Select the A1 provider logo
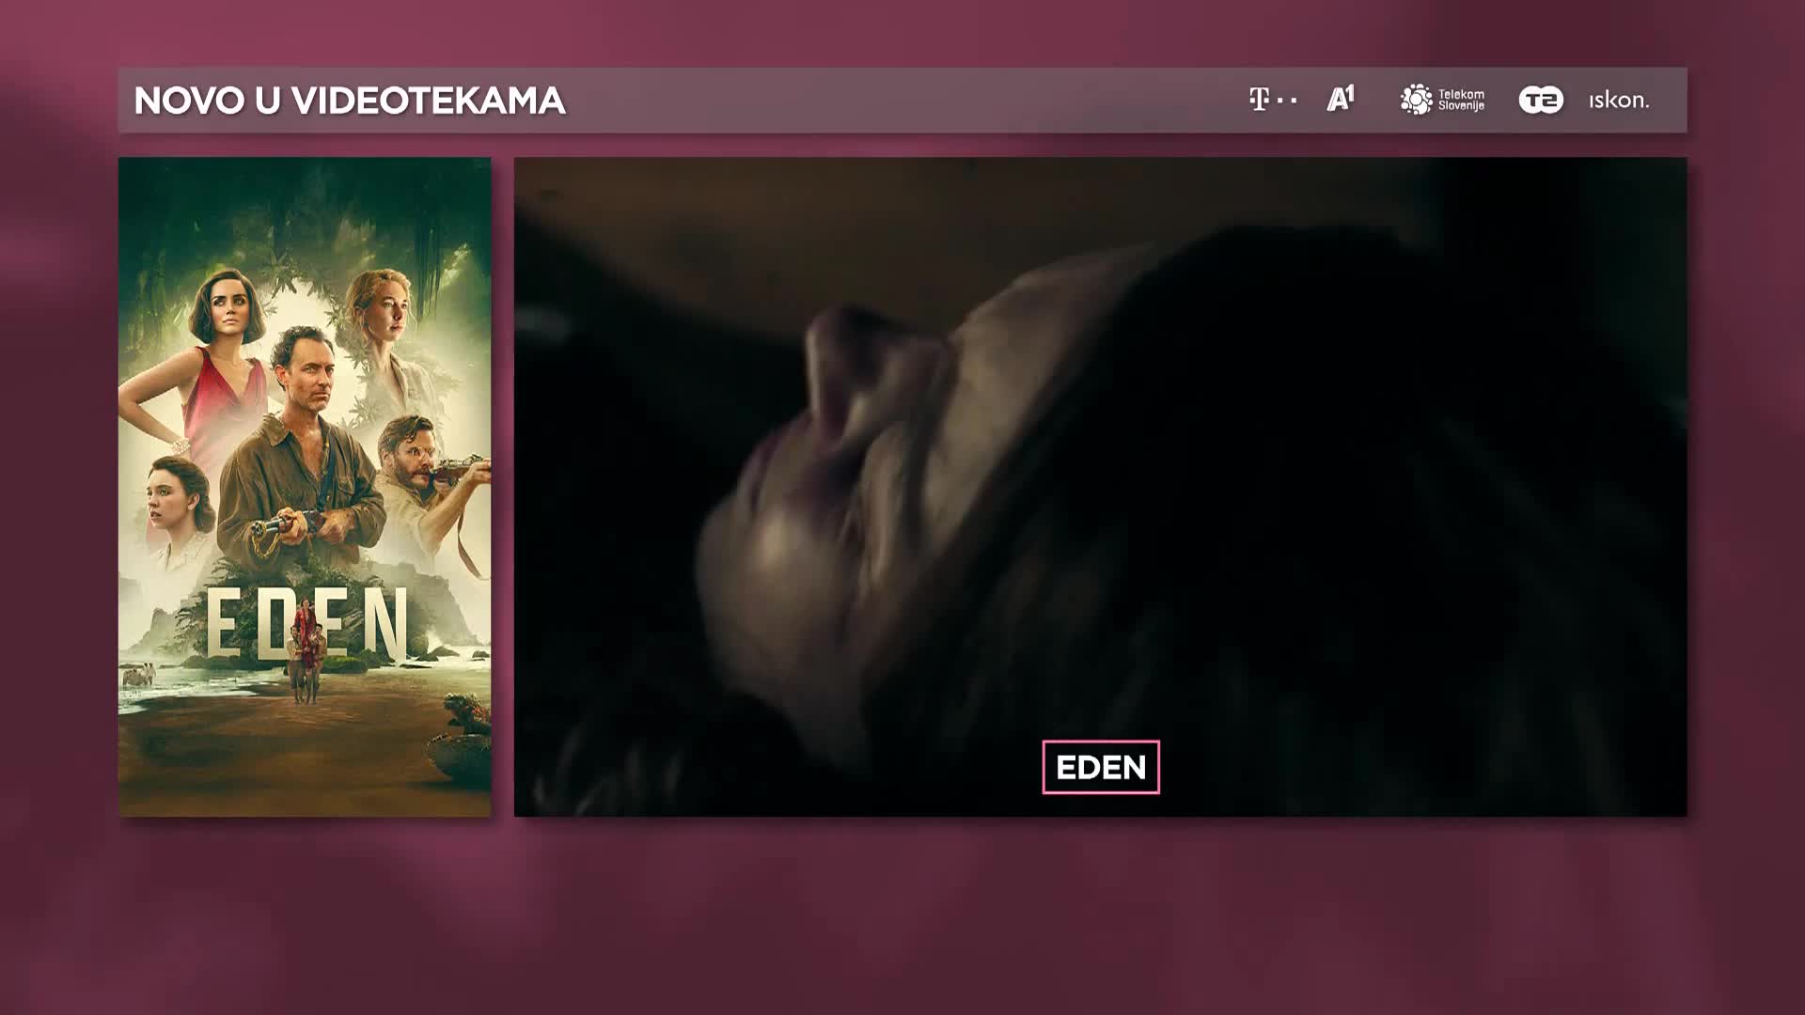The width and height of the screenshot is (1805, 1015). point(1341,99)
